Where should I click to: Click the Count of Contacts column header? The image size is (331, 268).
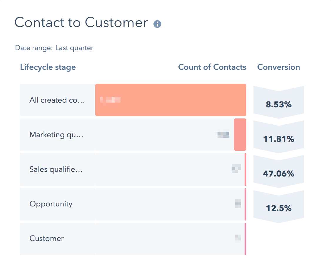(x=212, y=67)
